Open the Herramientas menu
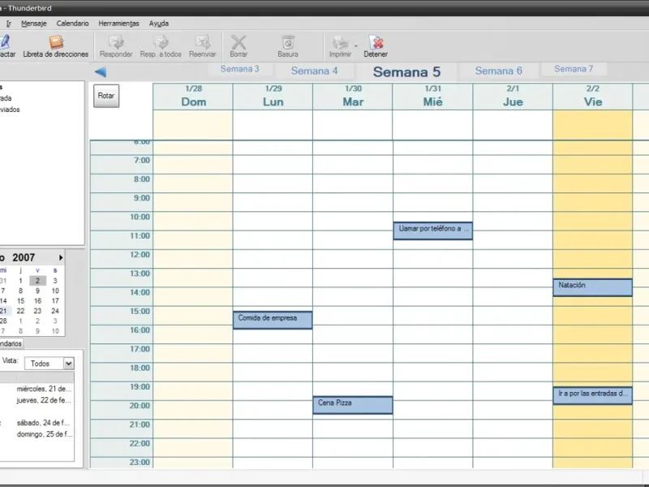Image resolution: width=649 pixels, height=487 pixels. (x=118, y=24)
